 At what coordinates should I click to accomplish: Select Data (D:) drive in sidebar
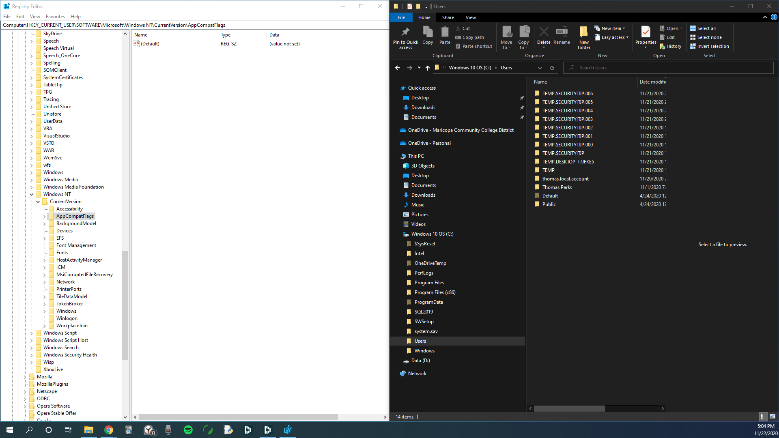(420, 361)
